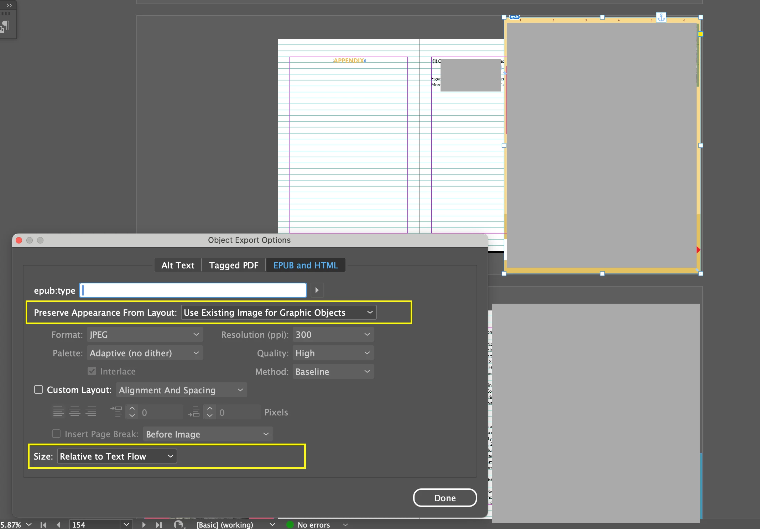Jump to the last page icon
Screen dimensions: 760x529
click(x=159, y=525)
